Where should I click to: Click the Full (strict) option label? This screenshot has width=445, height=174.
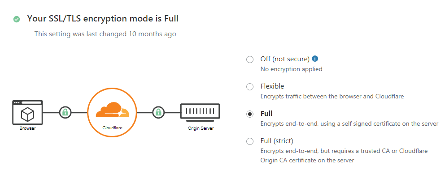click(x=277, y=141)
